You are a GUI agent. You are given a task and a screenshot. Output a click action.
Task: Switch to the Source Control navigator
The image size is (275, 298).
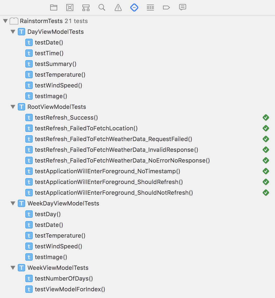[70, 8]
